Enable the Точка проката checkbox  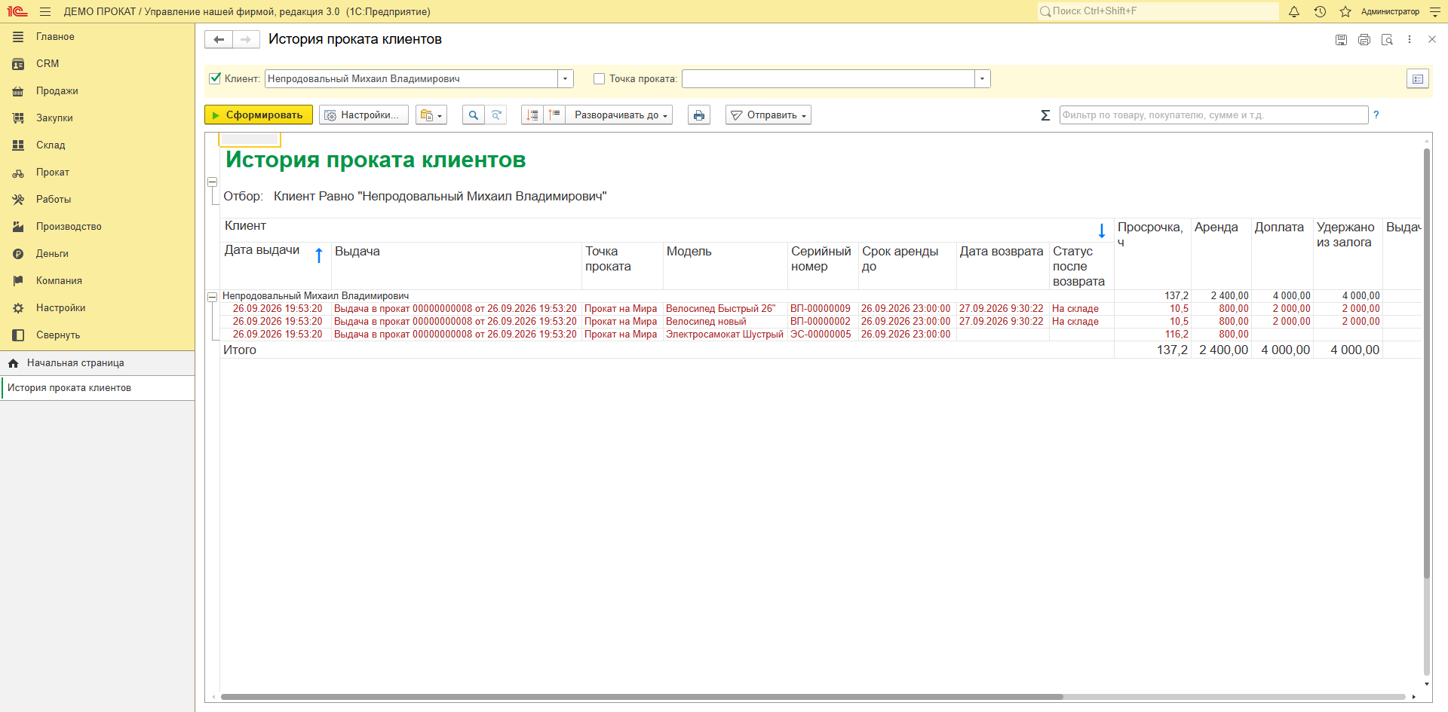coord(600,78)
